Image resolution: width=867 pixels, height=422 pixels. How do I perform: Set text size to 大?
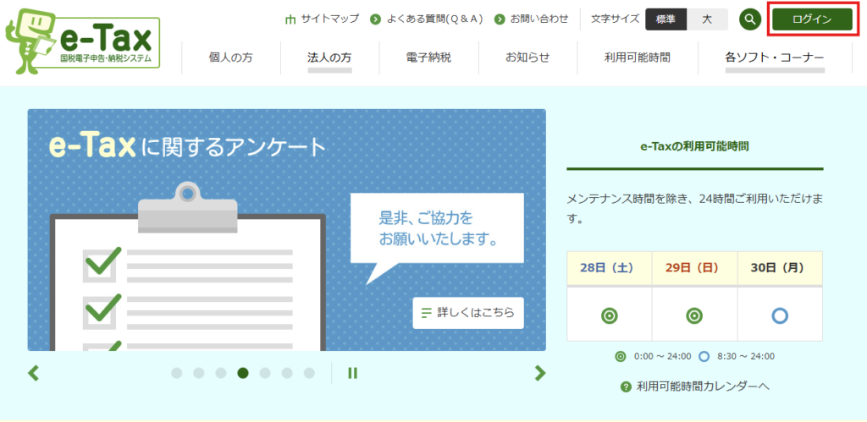tap(707, 19)
